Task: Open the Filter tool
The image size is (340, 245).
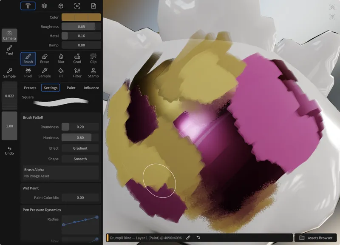Action: [77, 73]
